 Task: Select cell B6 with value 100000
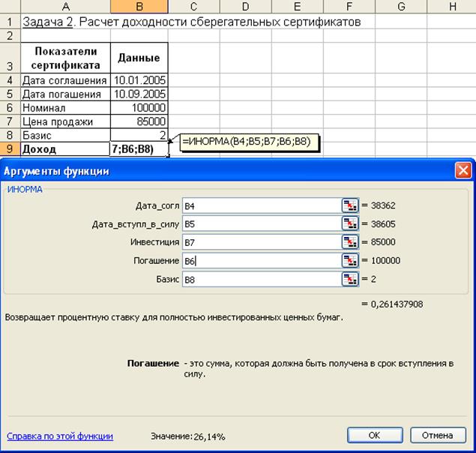[139, 108]
